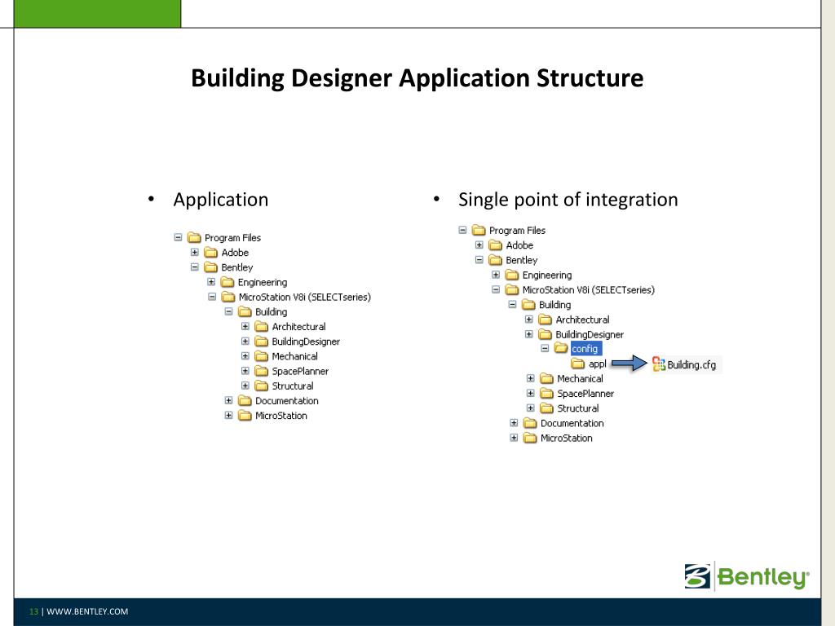835x626 pixels.
Task: Expand Documentation in the Application tree
Action: click(x=228, y=400)
